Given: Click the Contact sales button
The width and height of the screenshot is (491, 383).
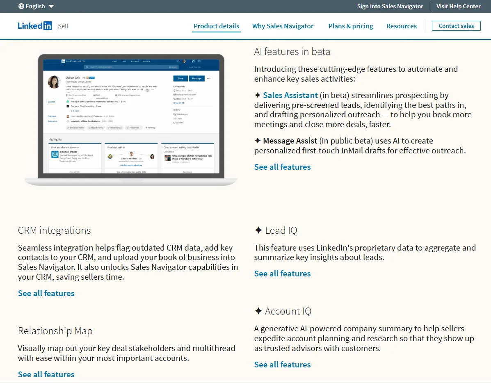Looking at the screenshot, I should click(456, 25).
